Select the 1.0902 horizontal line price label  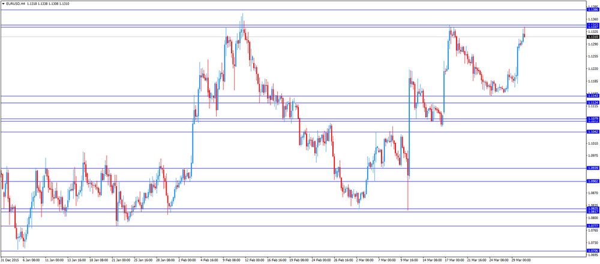pos(593,181)
